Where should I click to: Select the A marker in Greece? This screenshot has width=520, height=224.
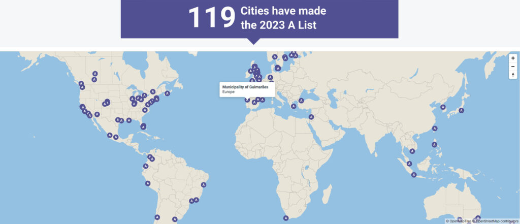point(293,106)
